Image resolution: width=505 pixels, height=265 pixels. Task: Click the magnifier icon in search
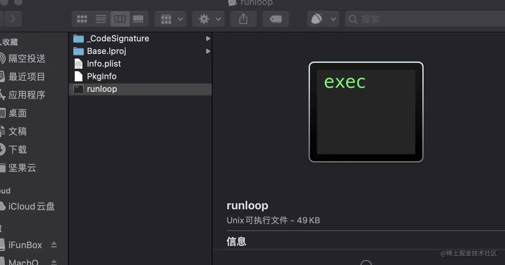coord(353,19)
